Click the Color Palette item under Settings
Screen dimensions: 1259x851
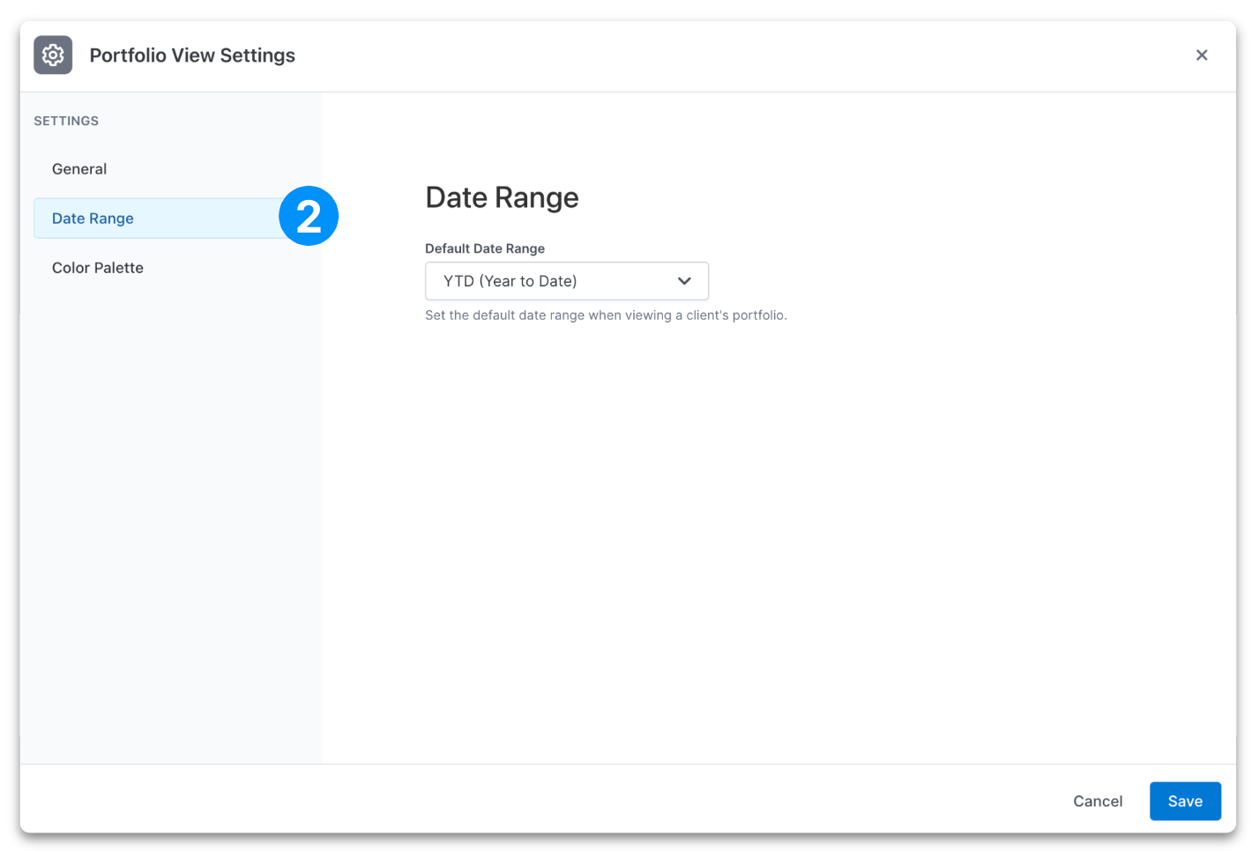point(97,267)
